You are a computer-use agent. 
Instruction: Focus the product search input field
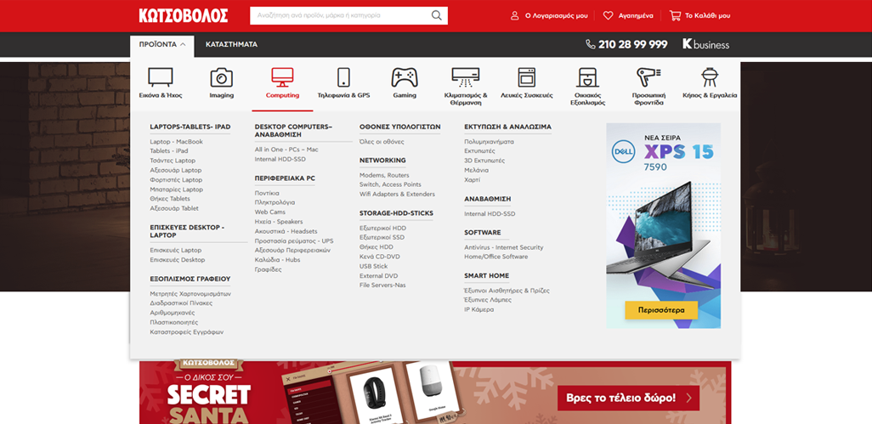(x=338, y=15)
